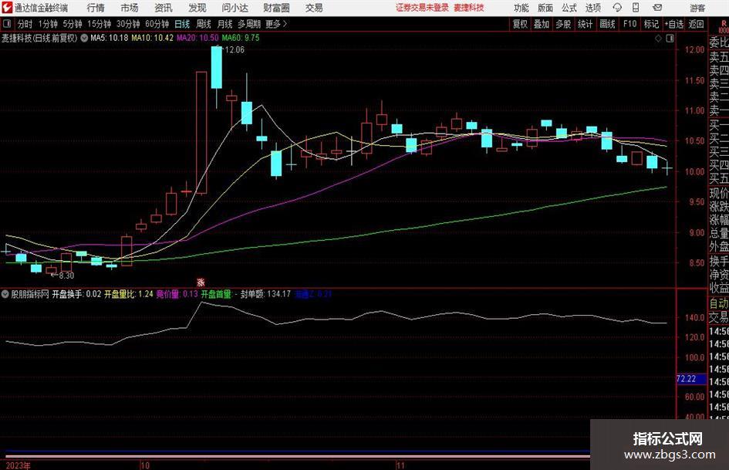The height and width of the screenshot is (470, 729).
Task: Open the 市场 menu
Action: pyautogui.click(x=130, y=8)
